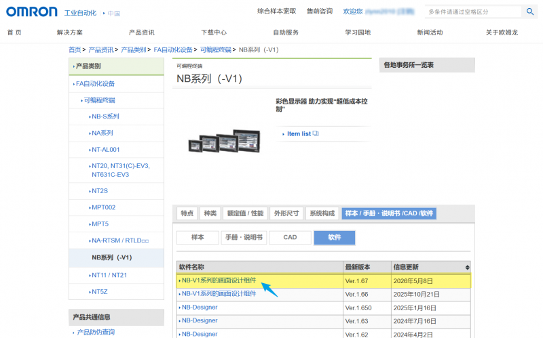543x338 pixels.
Task: Switch to 额定值 / 性能 tab
Action: point(245,213)
